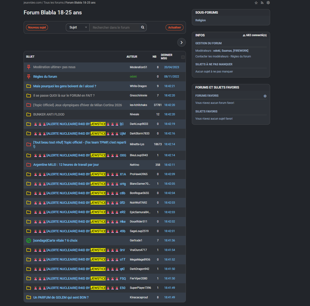
Task: Toggle the checkbox in the topic list header
Action: pos(183,57)
